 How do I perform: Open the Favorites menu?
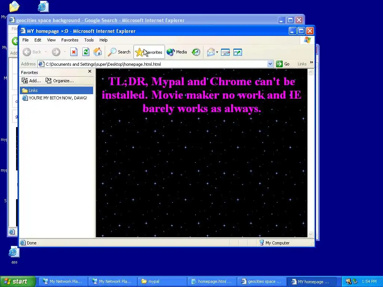click(70, 40)
